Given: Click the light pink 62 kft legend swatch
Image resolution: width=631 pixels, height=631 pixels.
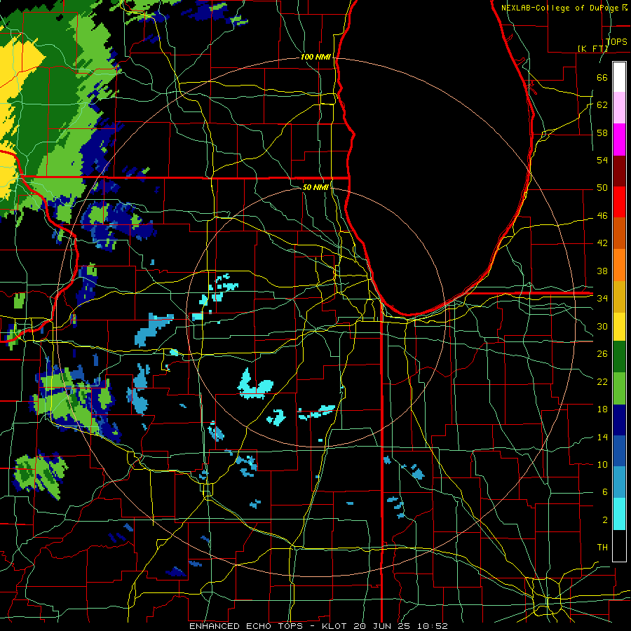Looking at the screenshot, I should 619,108.
